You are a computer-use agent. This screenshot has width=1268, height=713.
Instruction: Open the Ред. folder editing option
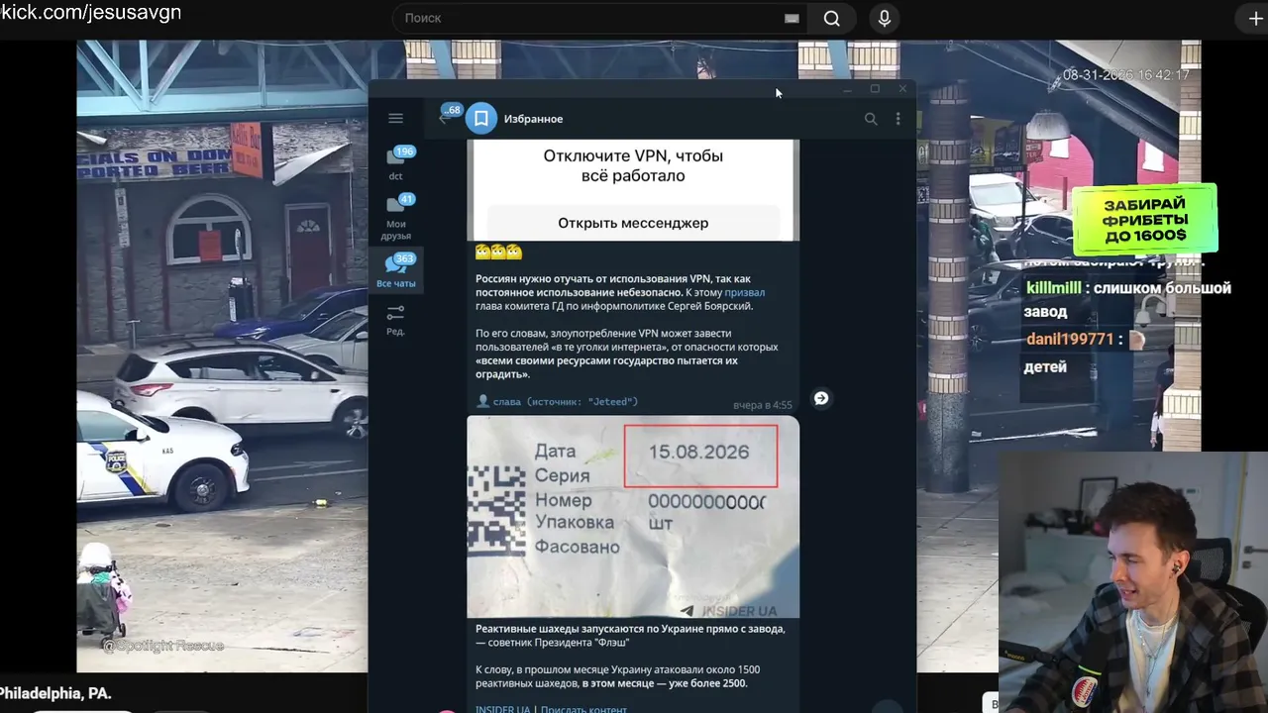[x=395, y=320]
